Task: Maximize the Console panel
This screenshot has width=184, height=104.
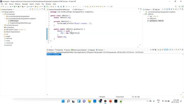Action: click(x=182, y=50)
